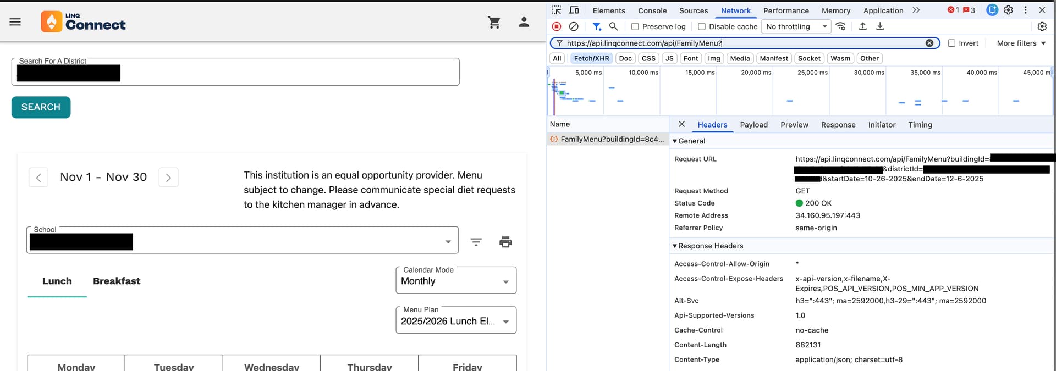Click the Search For A District field
Viewport: 1056px width, 371px height.
(x=235, y=72)
